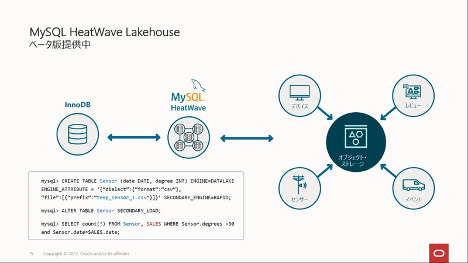Click the arrow from イベント to storage
The height and width of the screenshot is (263, 468).
(x=388, y=171)
